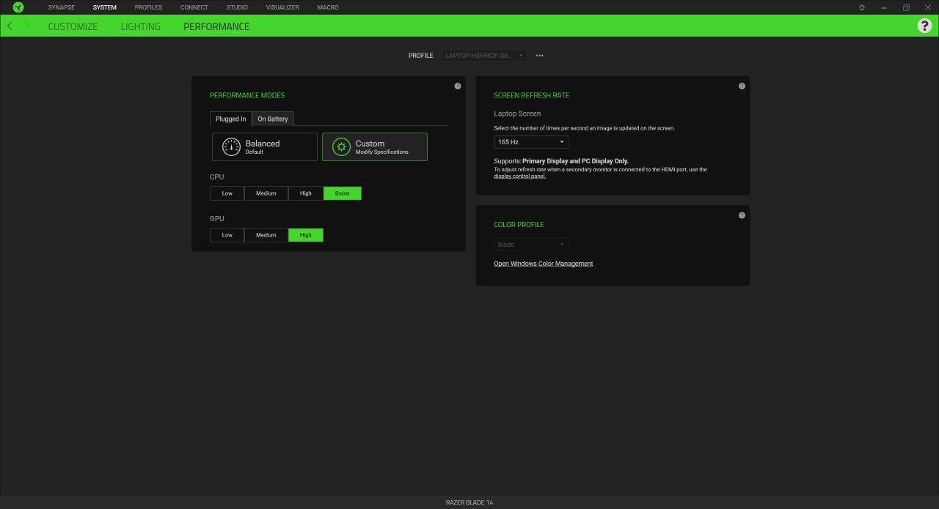Go back with the left arrow
The image size is (939, 509).
pyautogui.click(x=10, y=26)
